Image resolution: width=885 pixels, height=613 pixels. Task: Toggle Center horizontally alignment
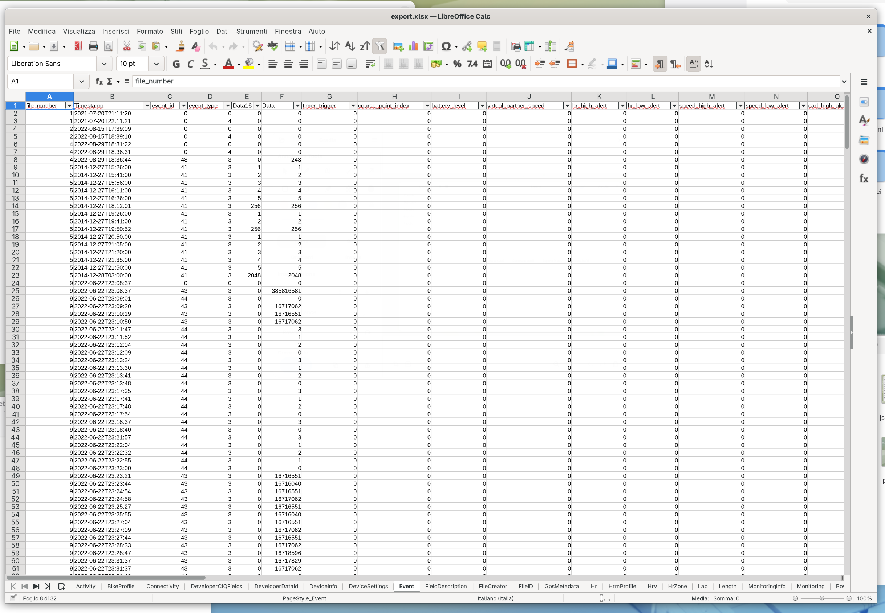point(288,64)
